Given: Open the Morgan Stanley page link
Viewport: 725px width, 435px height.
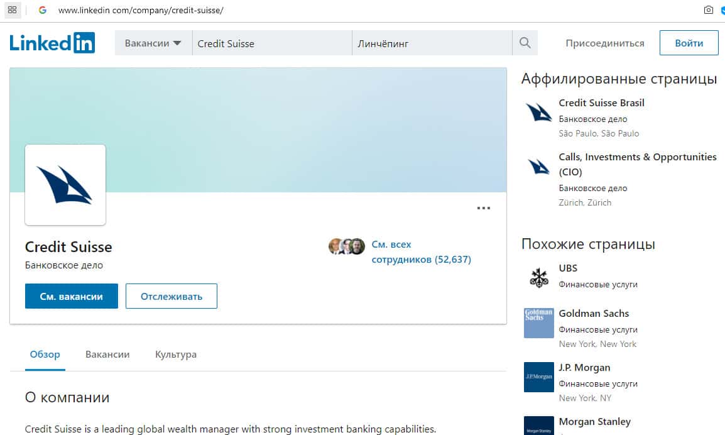Looking at the screenshot, I should point(594,422).
